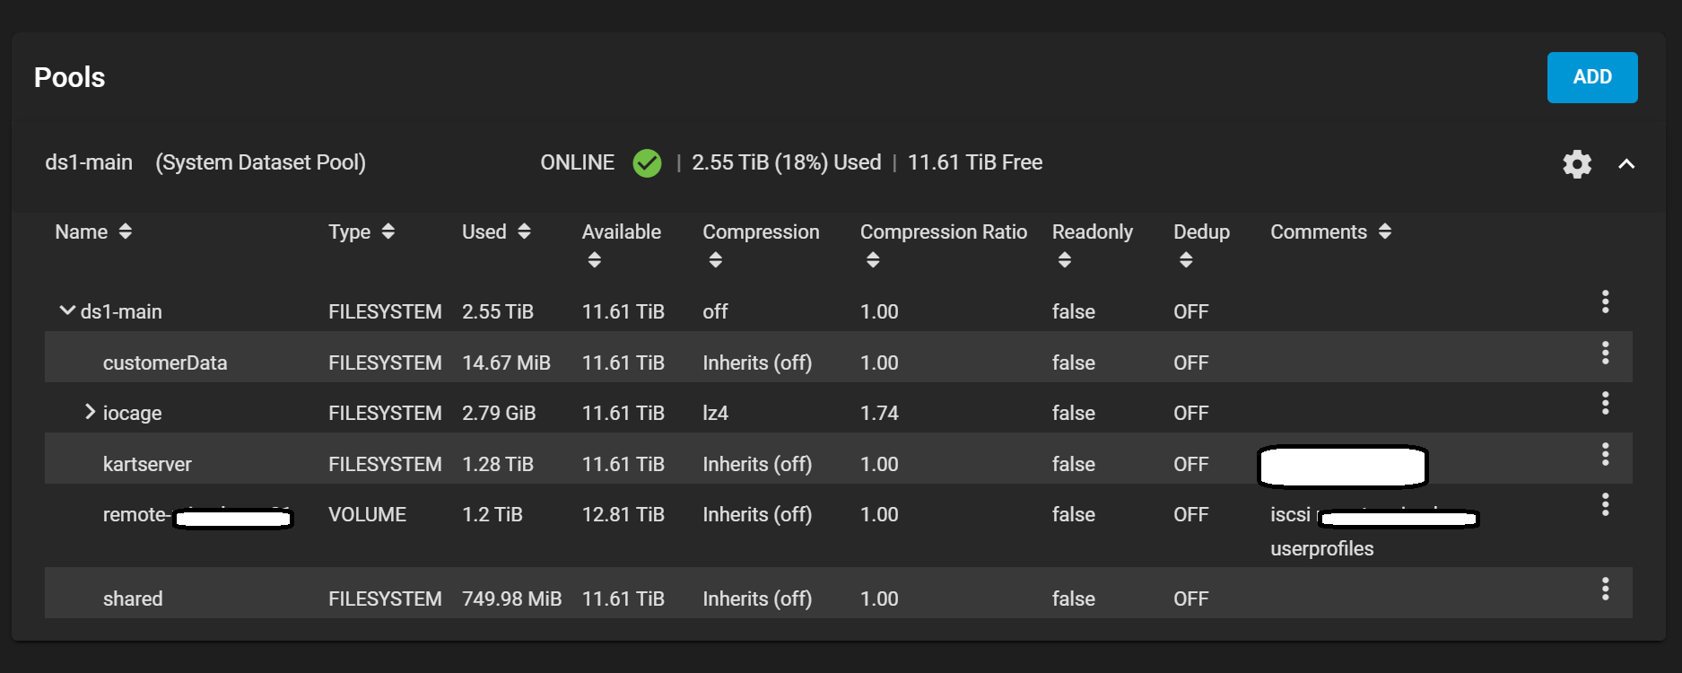Open the ds1-main pool settings gear

(1576, 163)
